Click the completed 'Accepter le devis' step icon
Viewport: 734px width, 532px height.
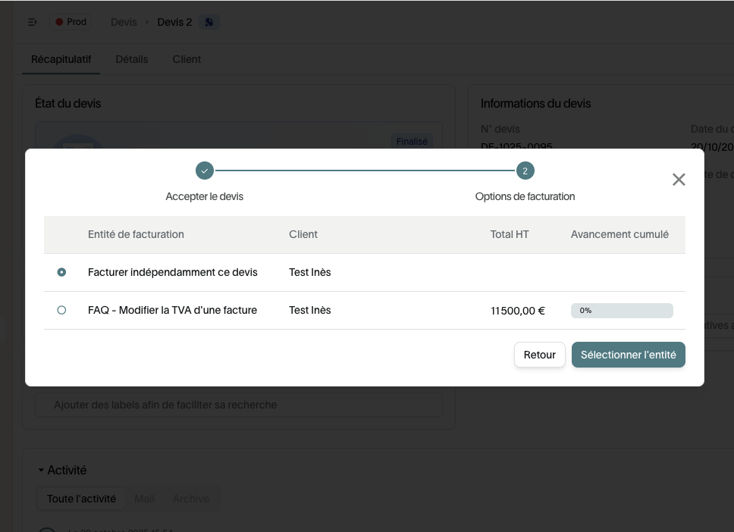pyautogui.click(x=205, y=171)
